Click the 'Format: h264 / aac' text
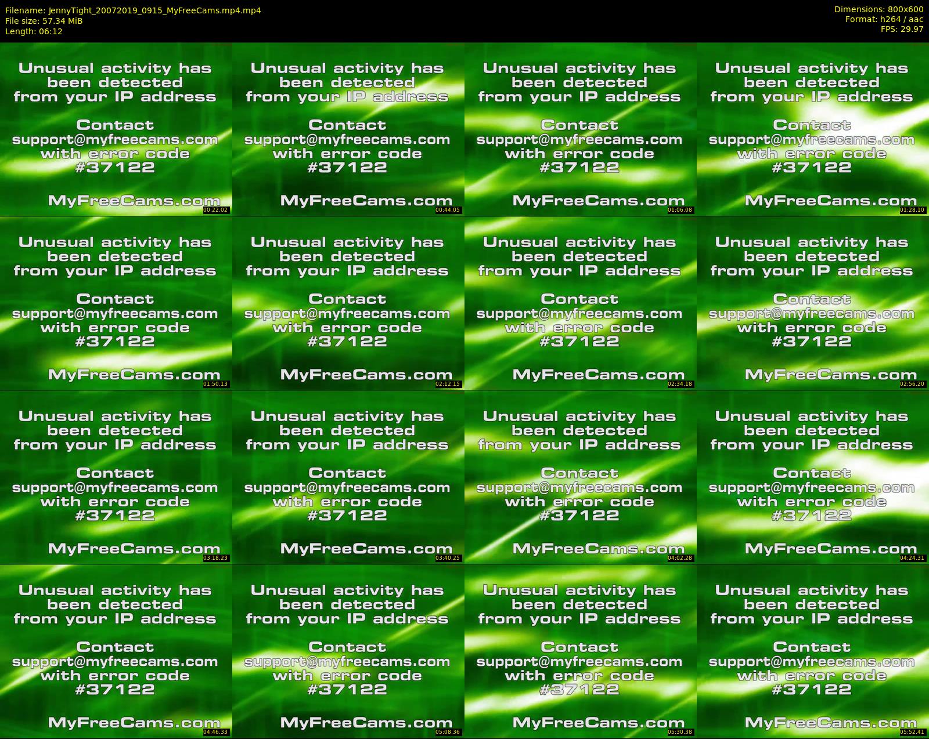This screenshot has height=739, width=929. (x=884, y=19)
